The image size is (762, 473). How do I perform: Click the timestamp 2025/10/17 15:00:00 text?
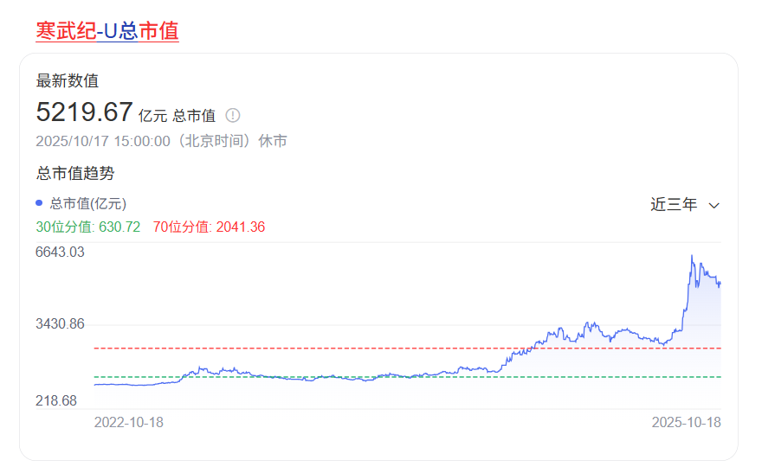coord(103,141)
